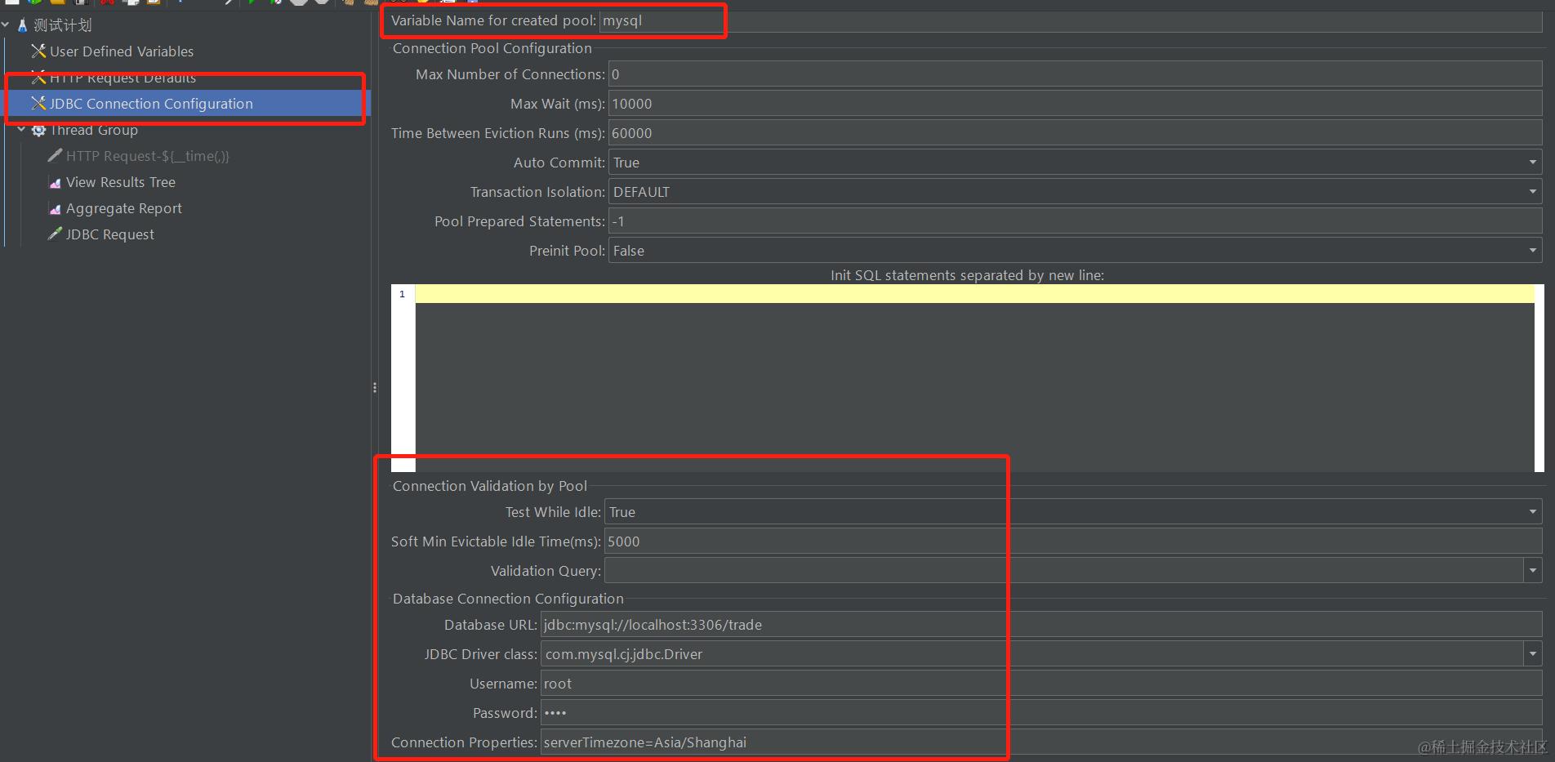
Task: Click the 'Connection Validation by Pool' section heading
Action: point(490,486)
